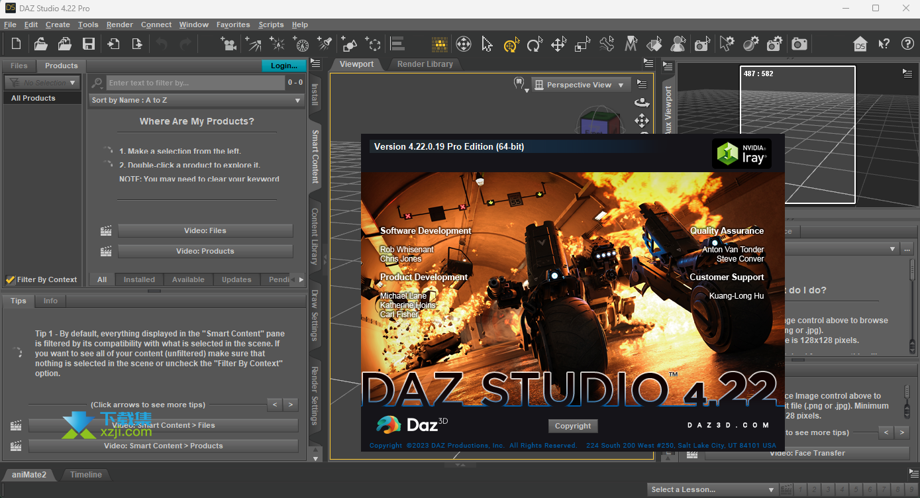Create a new point light
Image resolution: width=920 pixels, height=498 pixels.
[277, 44]
